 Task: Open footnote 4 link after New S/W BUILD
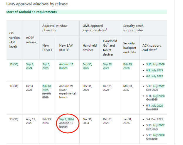point(69,49)
